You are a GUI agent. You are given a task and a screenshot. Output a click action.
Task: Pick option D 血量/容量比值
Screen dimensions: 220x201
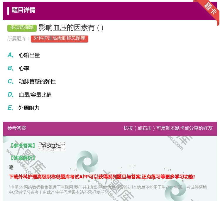pos(35,95)
